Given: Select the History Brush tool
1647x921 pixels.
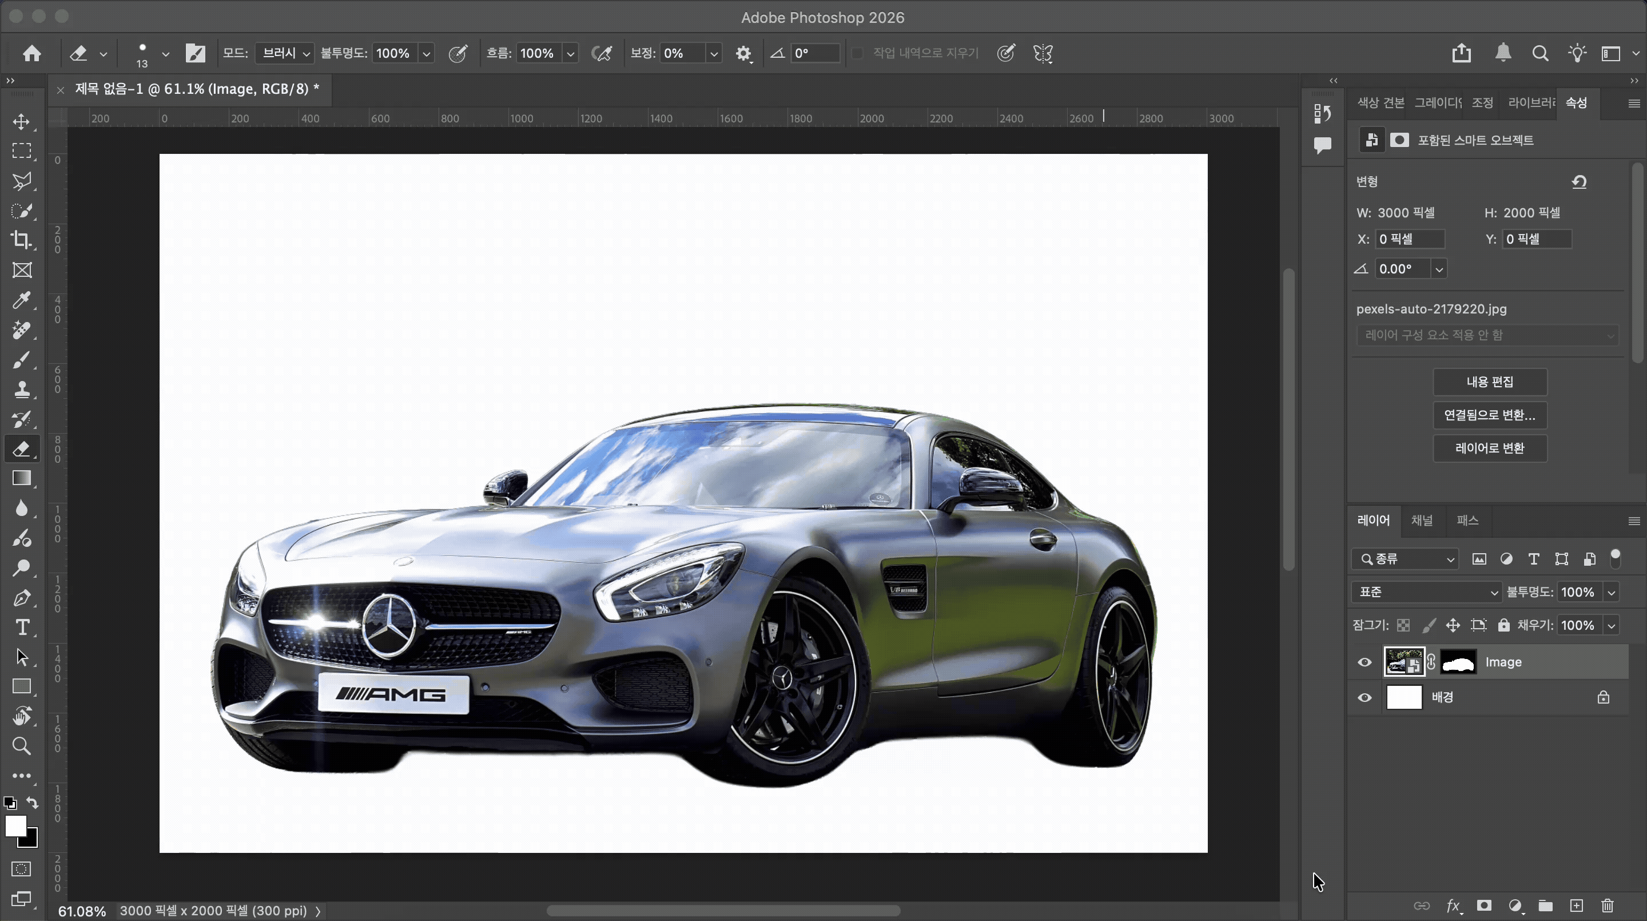Looking at the screenshot, I should [22, 419].
